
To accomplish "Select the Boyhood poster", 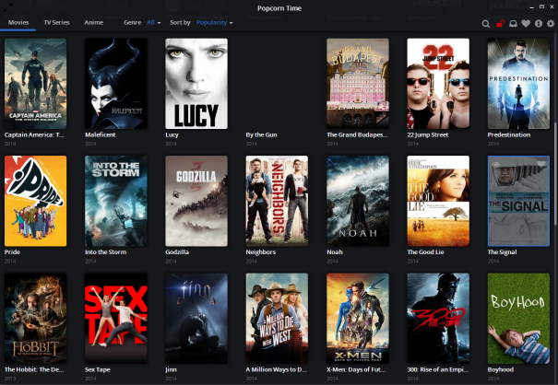I will point(518,318).
